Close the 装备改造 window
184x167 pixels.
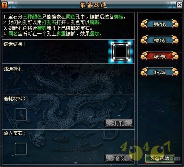click(180, 5)
